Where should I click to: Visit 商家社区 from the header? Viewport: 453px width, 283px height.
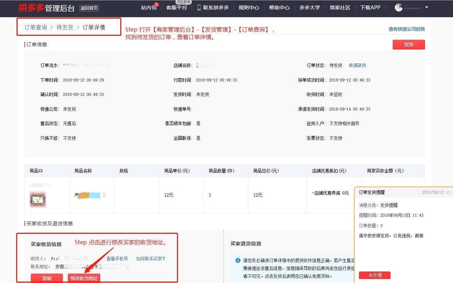340,8
